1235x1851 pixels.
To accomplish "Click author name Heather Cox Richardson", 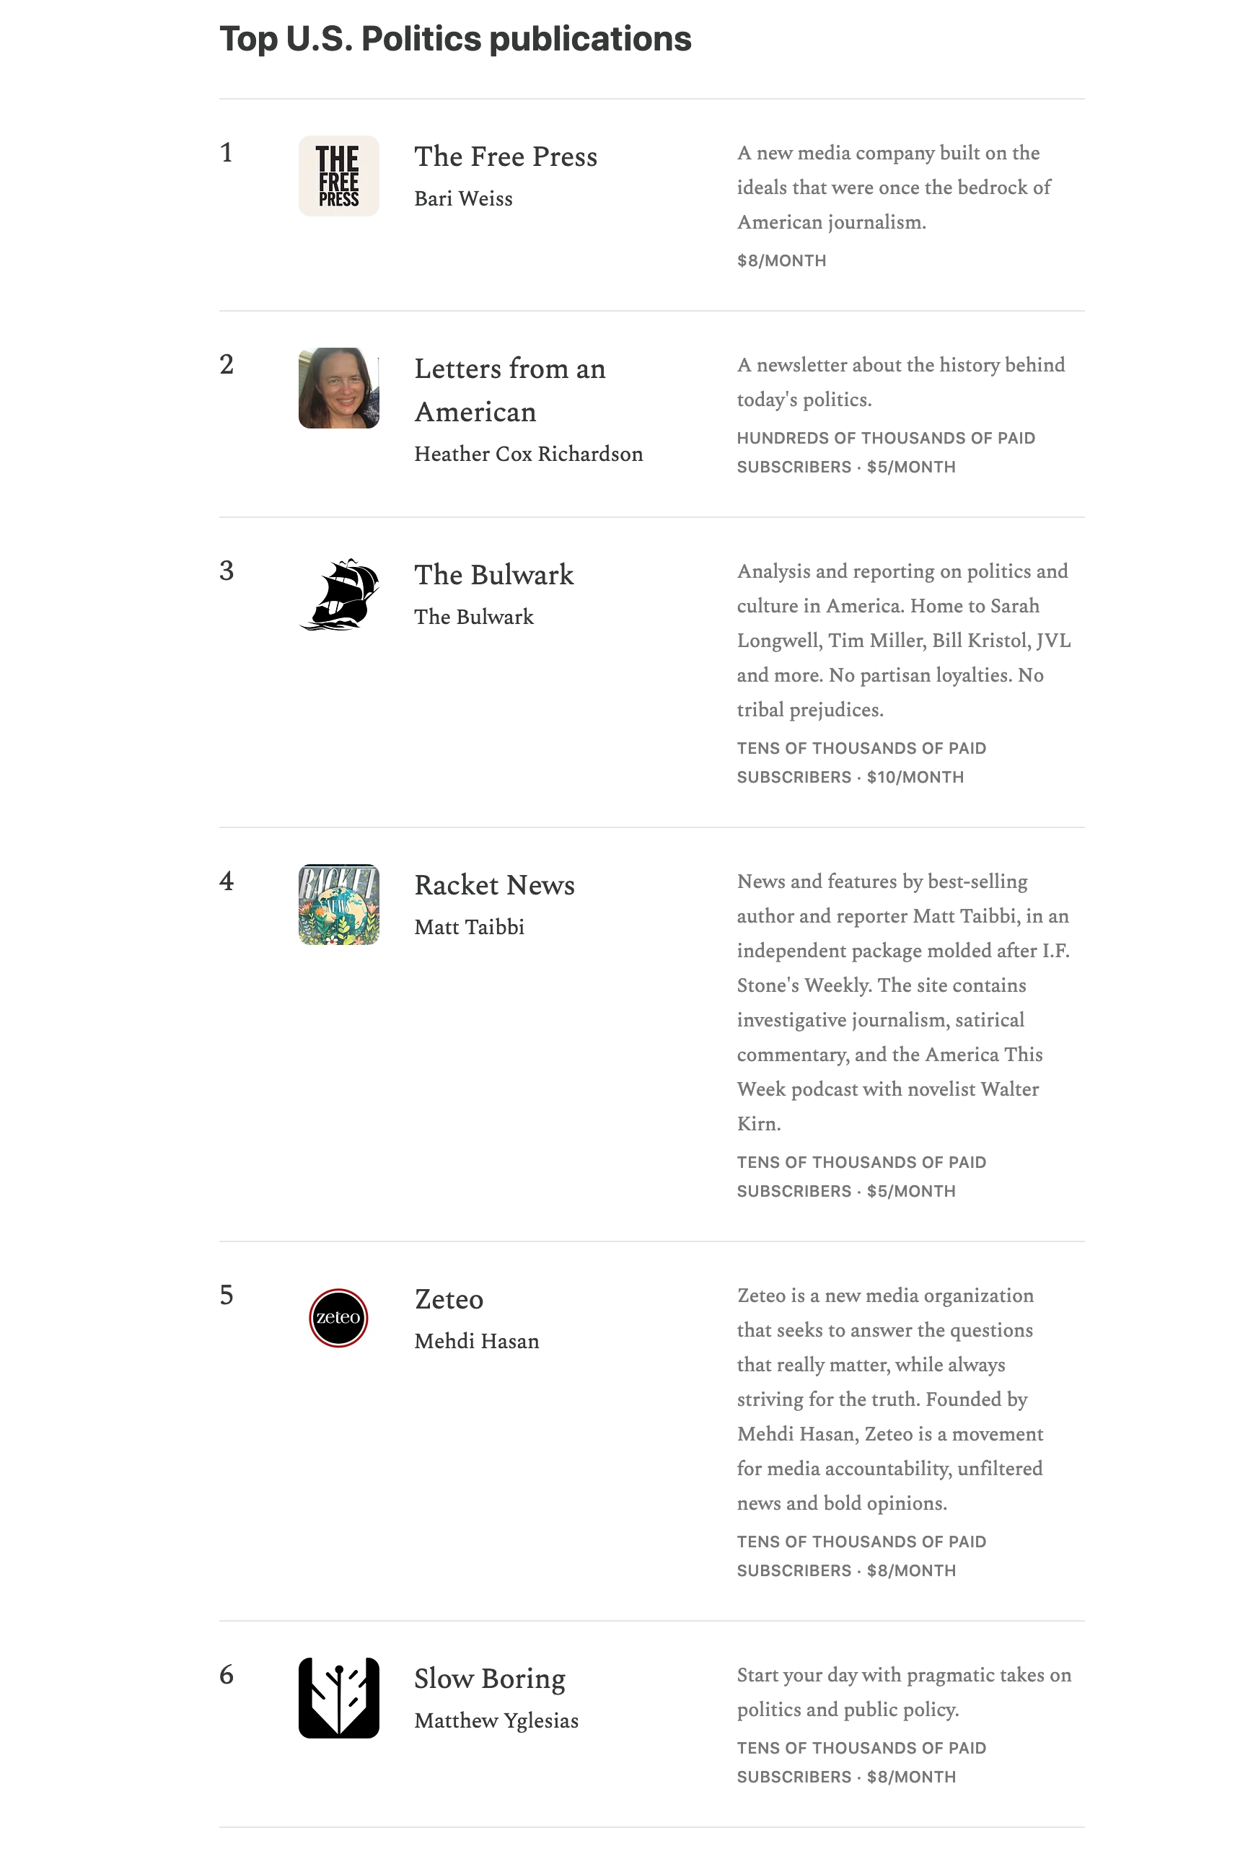I will coord(529,454).
